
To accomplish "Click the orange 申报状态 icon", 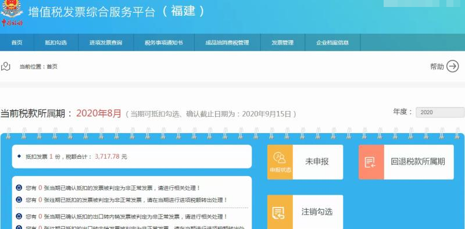I will [280, 162].
